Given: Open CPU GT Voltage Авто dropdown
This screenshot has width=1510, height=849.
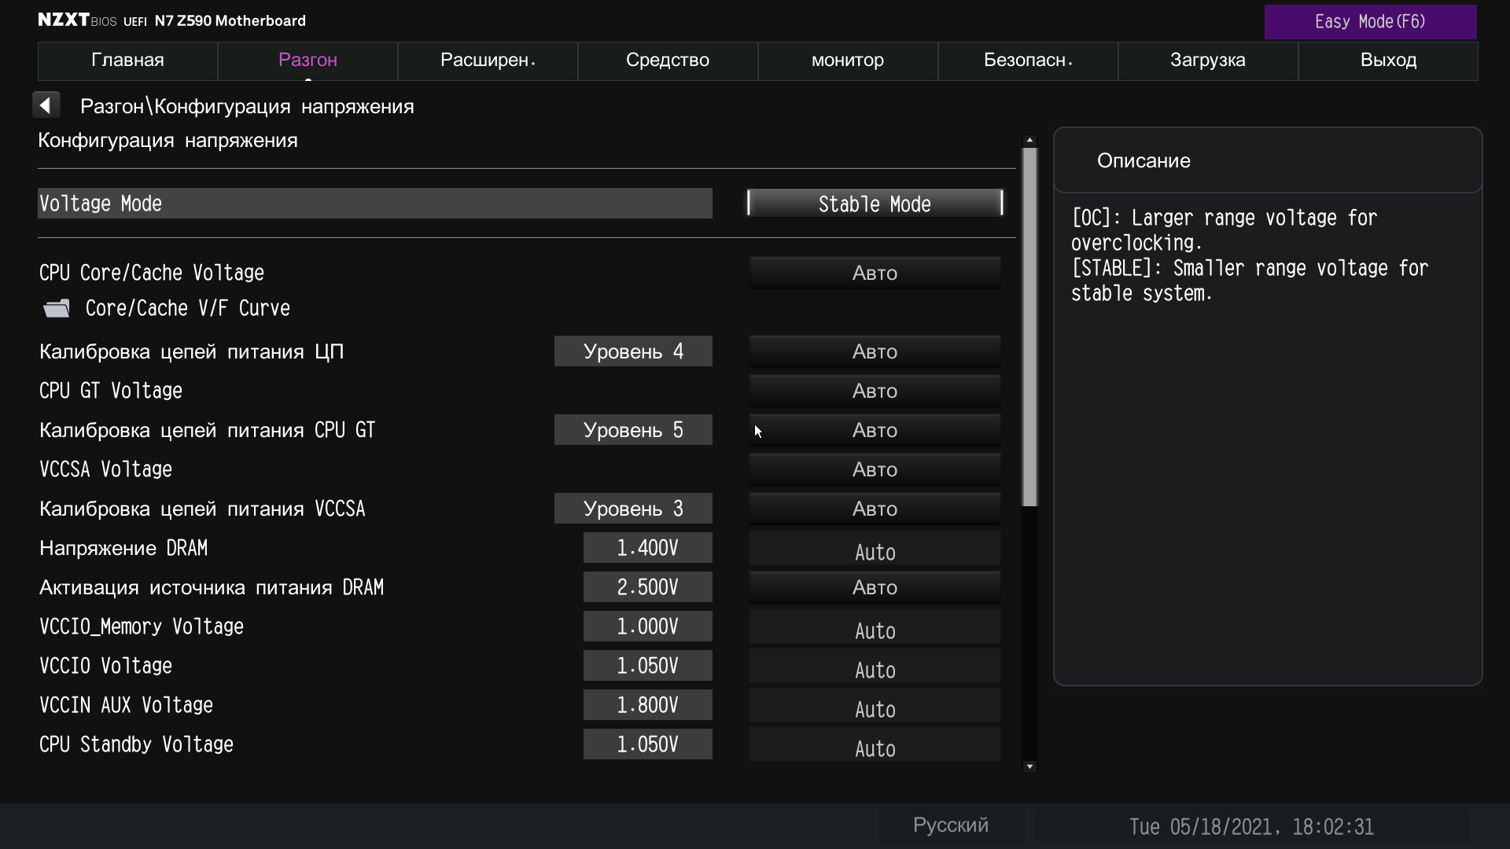Looking at the screenshot, I should (875, 391).
